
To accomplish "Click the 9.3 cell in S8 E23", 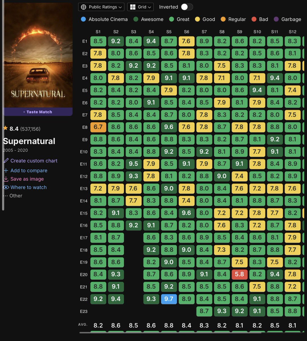I will click(x=222, y=311).
